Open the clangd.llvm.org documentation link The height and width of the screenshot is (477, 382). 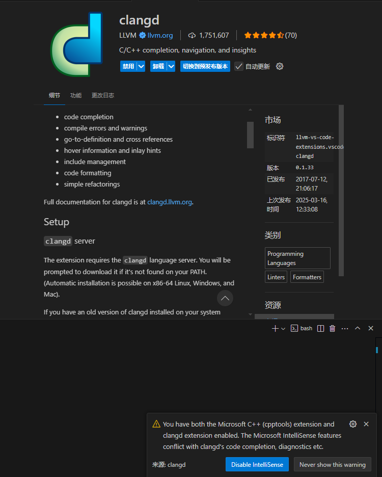170,202
